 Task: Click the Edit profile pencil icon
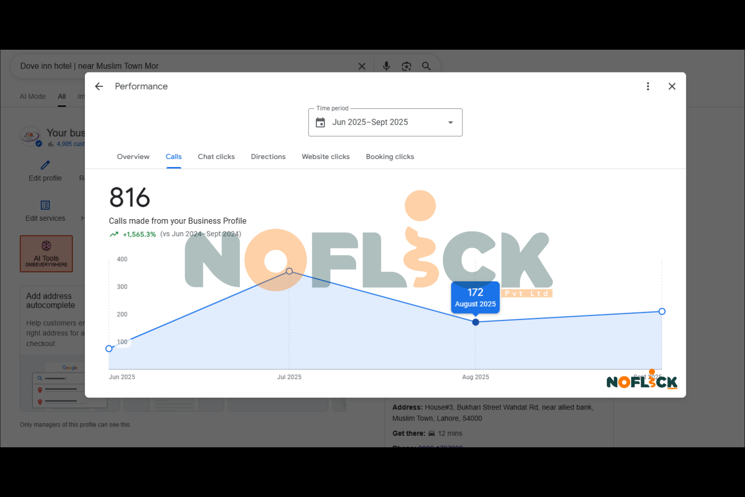tap(45, 165)
